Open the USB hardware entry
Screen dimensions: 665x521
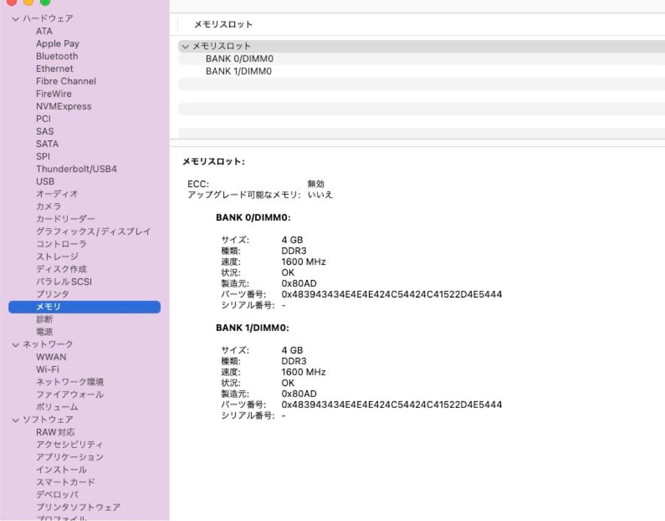[45, 181]
